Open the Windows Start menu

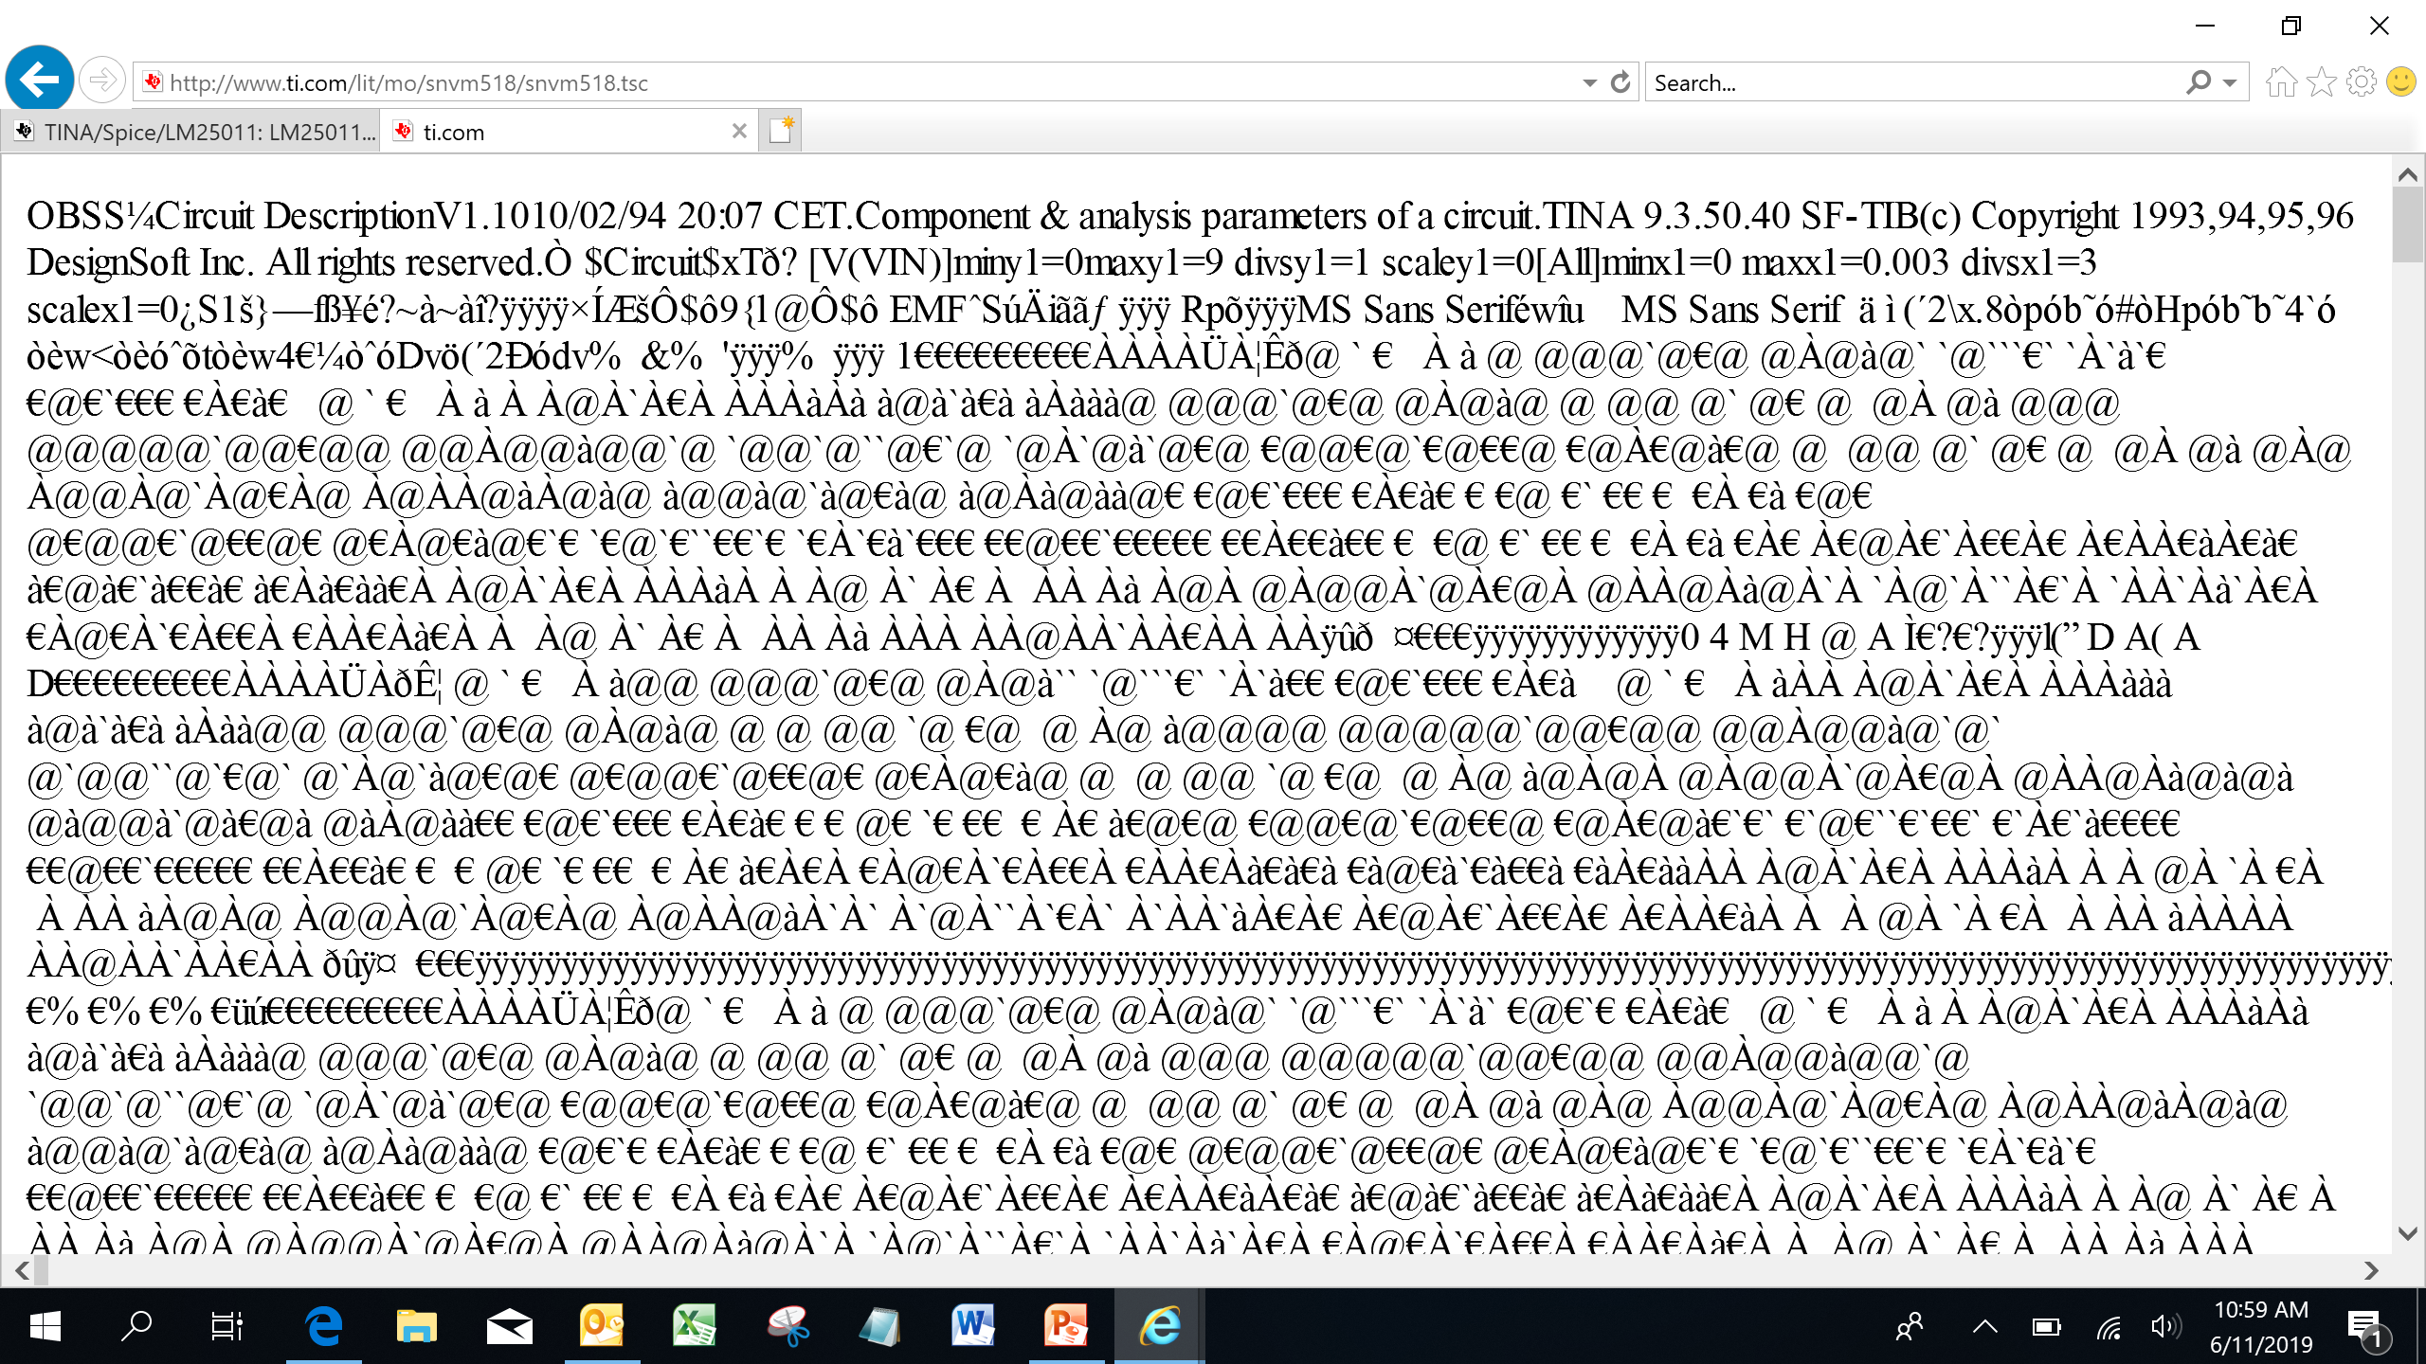(45, 1326)
